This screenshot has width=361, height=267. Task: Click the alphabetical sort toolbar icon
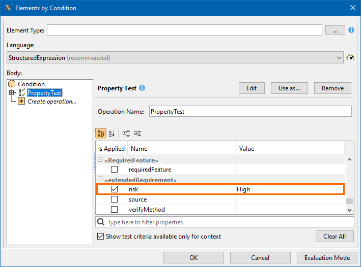coord(112,133)
